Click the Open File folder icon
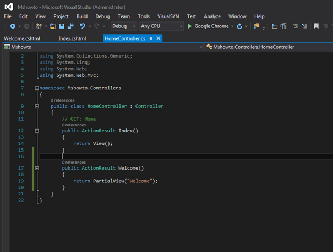Screen dimensions: 333x252 [52, 26]
